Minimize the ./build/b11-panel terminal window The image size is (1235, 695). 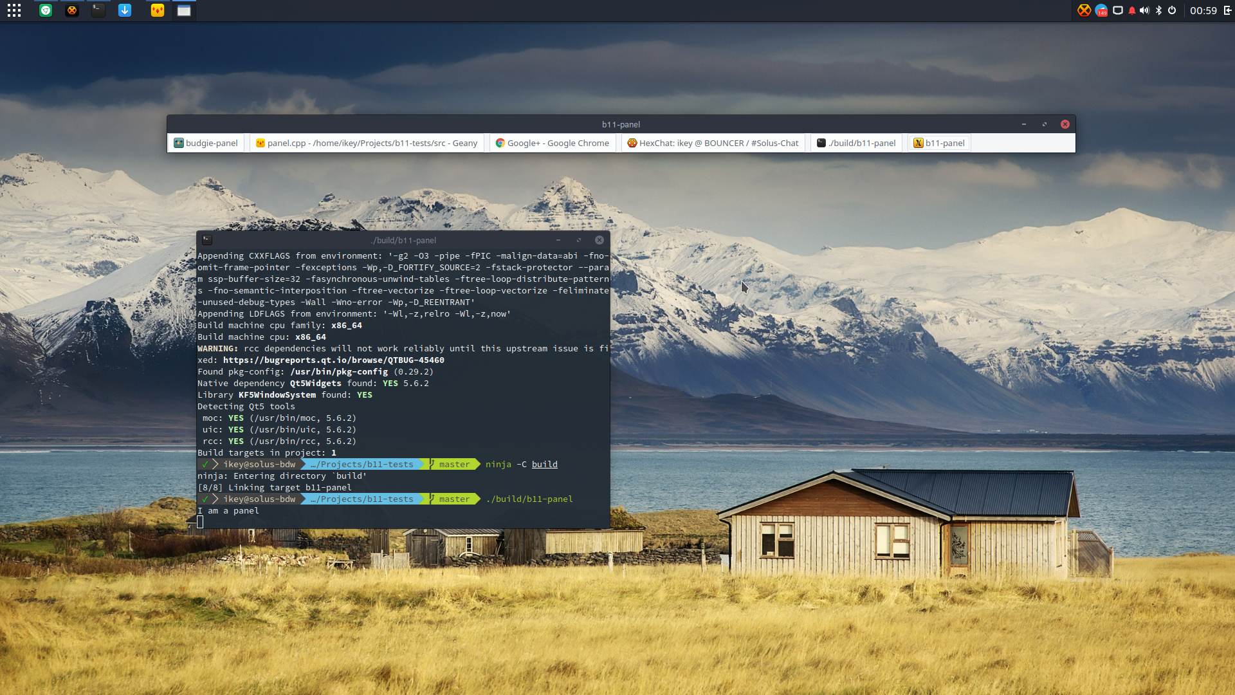[x=558, y=240]
